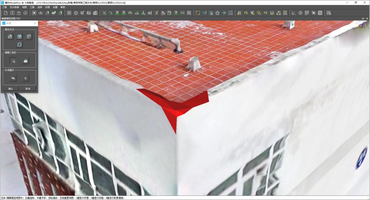Screen dimensions: 370x200
Task: Click the AI tool icon in the toolbar
Action: tap(239, 13)
